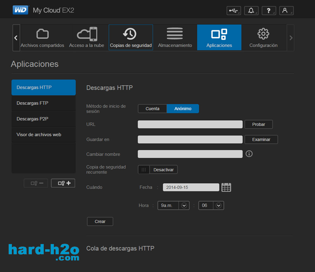Click left arrow of navigation carousel
315x272 pixels.
pos(16,38)
